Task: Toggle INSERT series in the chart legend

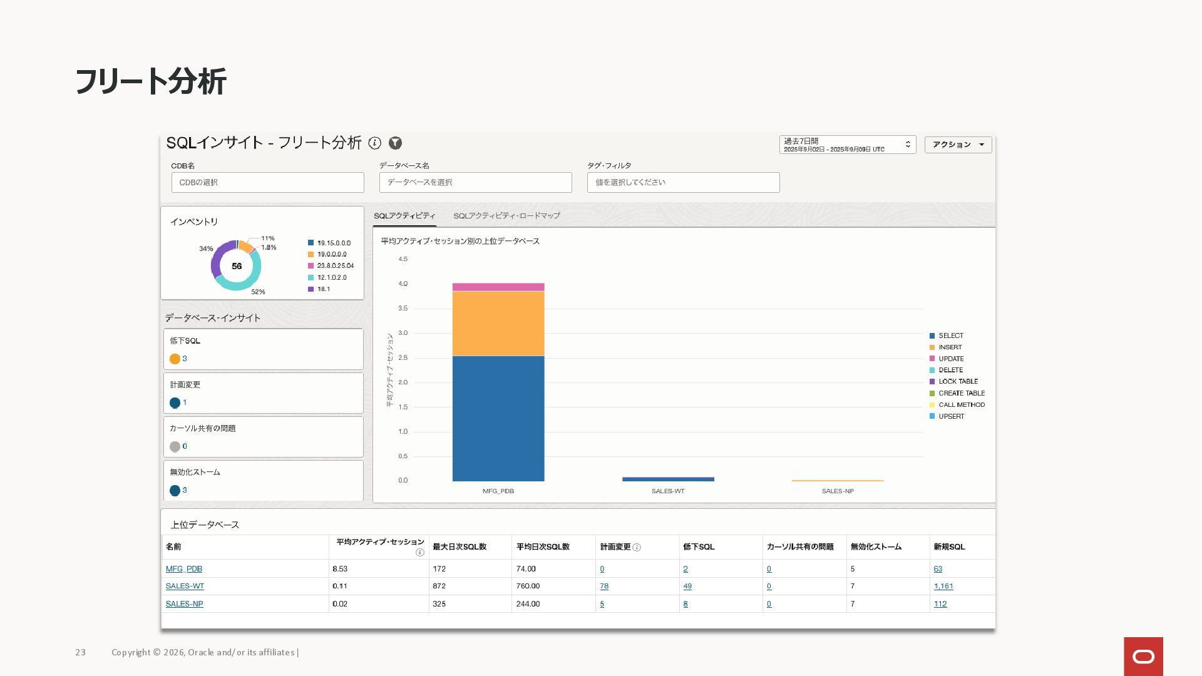Action: click(x=949, y=347)
